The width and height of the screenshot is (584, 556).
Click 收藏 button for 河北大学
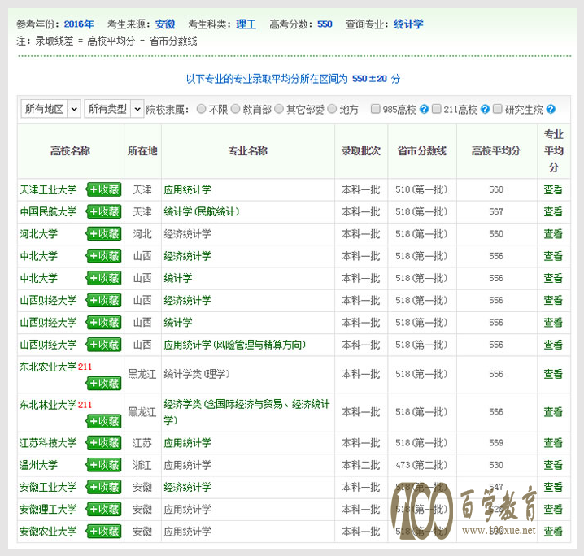104,234
